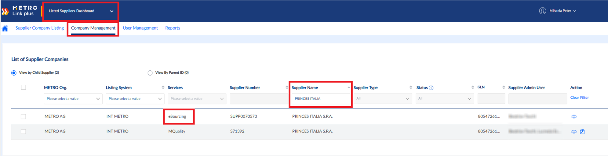608x156 pixels.
Task: Click eSourcing service cell
Action: point(177,117)
